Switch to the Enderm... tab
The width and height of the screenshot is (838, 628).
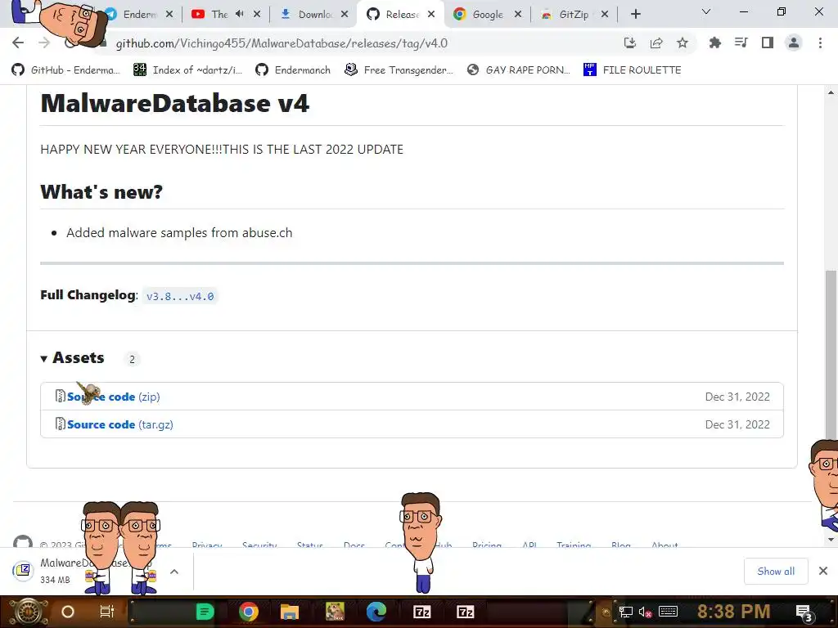pos(140,15)
